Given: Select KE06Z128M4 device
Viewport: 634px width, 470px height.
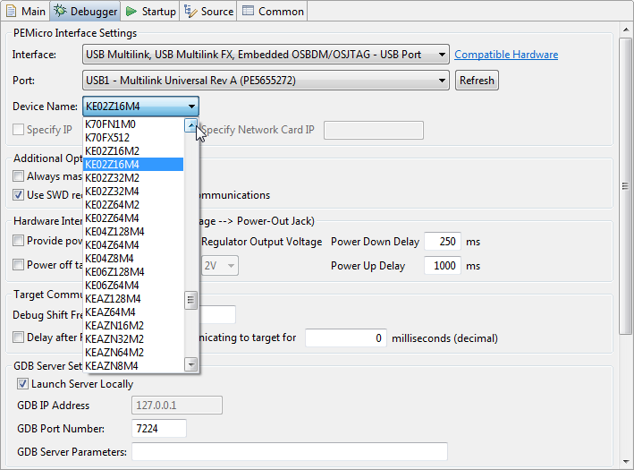Looking at the screenshot, I should [133, 271].
